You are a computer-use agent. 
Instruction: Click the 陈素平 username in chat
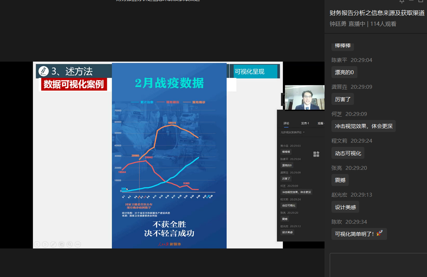[339, 60]
